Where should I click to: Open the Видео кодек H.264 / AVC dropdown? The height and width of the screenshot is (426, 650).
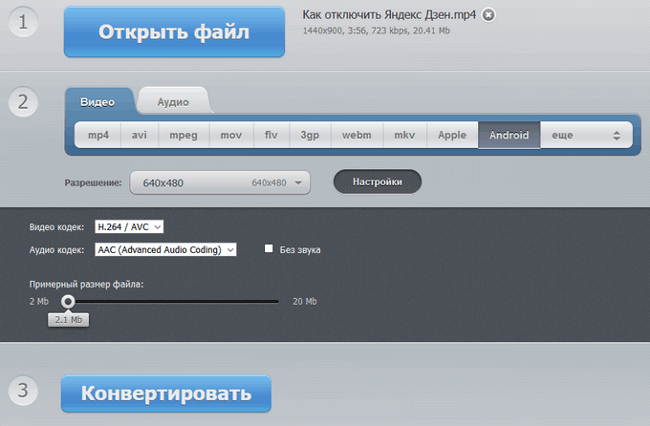tap(129, 226)
